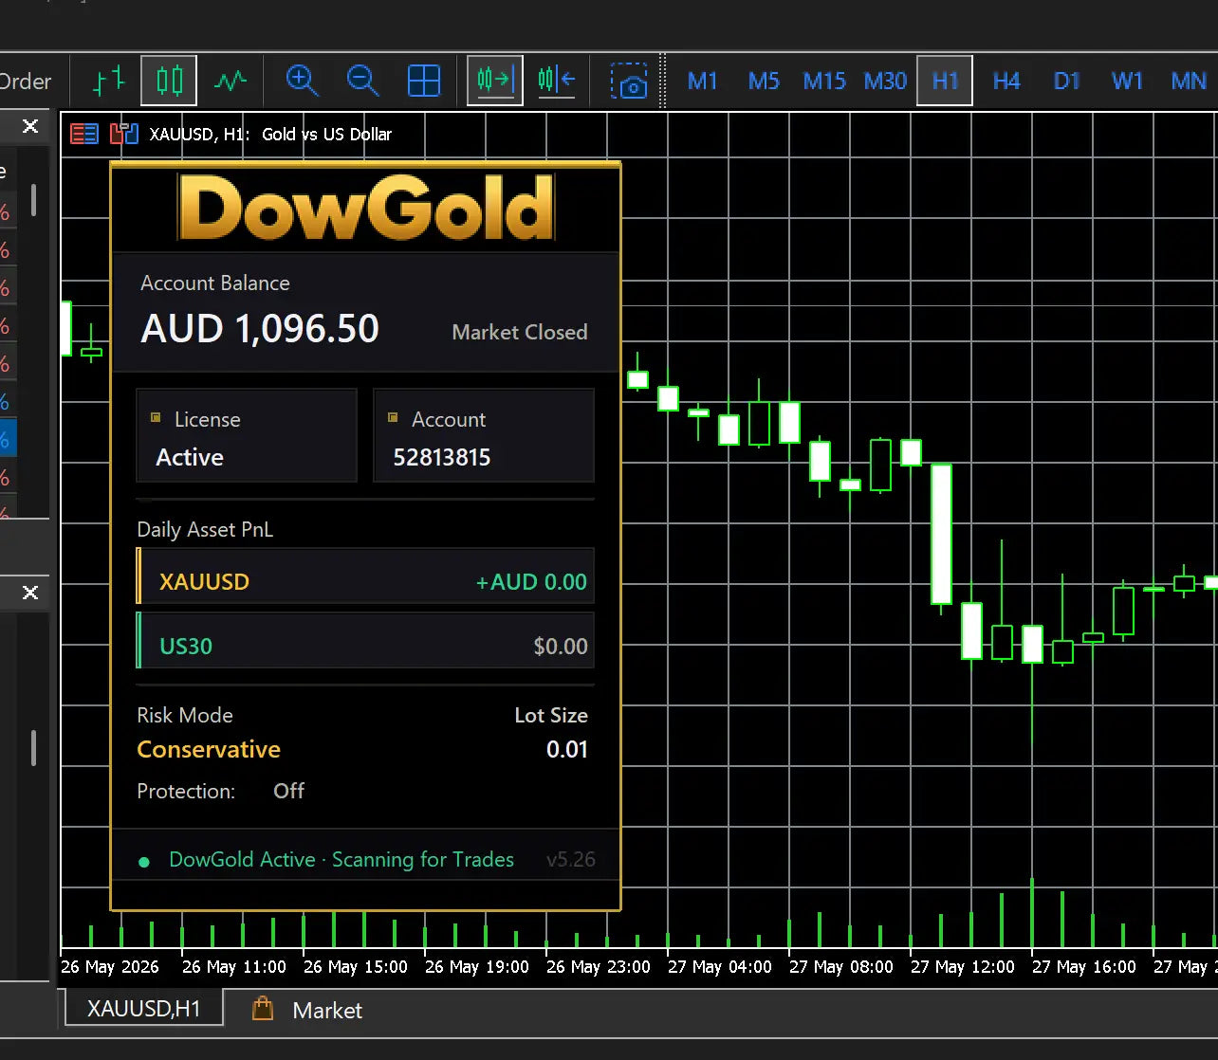Click the AUD 1,096.50 account balance
This screenshot has width=1218, height=1060.
click(x=260, y=329)
